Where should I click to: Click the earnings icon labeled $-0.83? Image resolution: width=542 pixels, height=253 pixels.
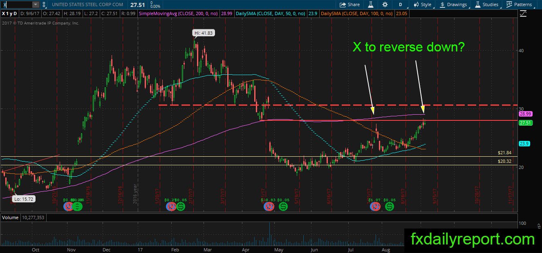coord(269,206)
